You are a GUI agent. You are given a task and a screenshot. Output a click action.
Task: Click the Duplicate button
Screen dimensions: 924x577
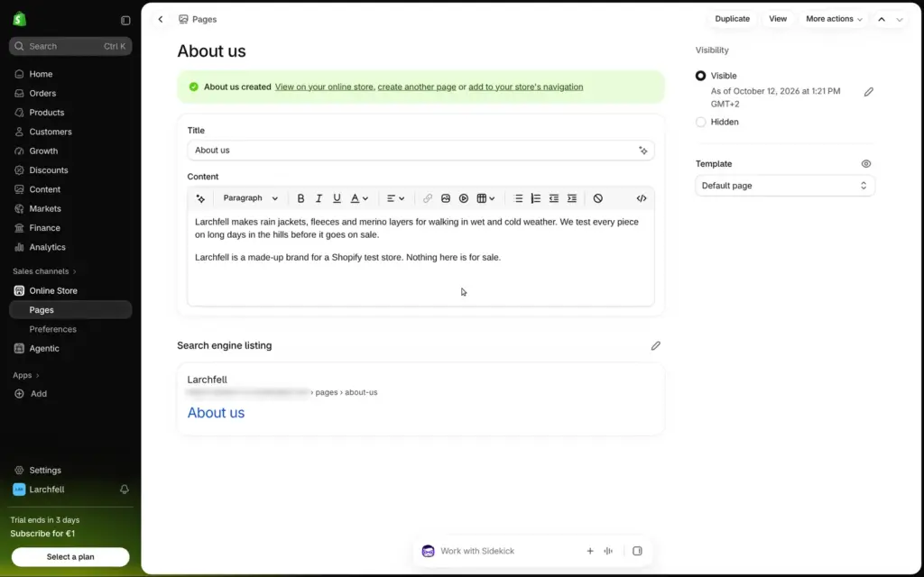pyautogui.click(x=733, y=19)
